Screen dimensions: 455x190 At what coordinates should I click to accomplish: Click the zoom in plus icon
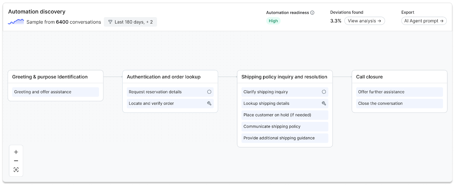[x=16, y=152]
